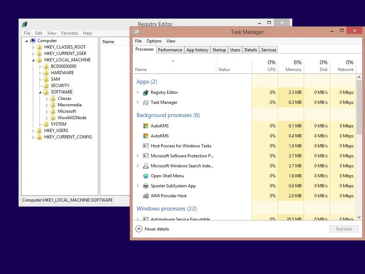The height and width of the screenshot is (274, 365).
Task: Click the Task Manager vertical scrollbar thumb
Action: [359, 107]
